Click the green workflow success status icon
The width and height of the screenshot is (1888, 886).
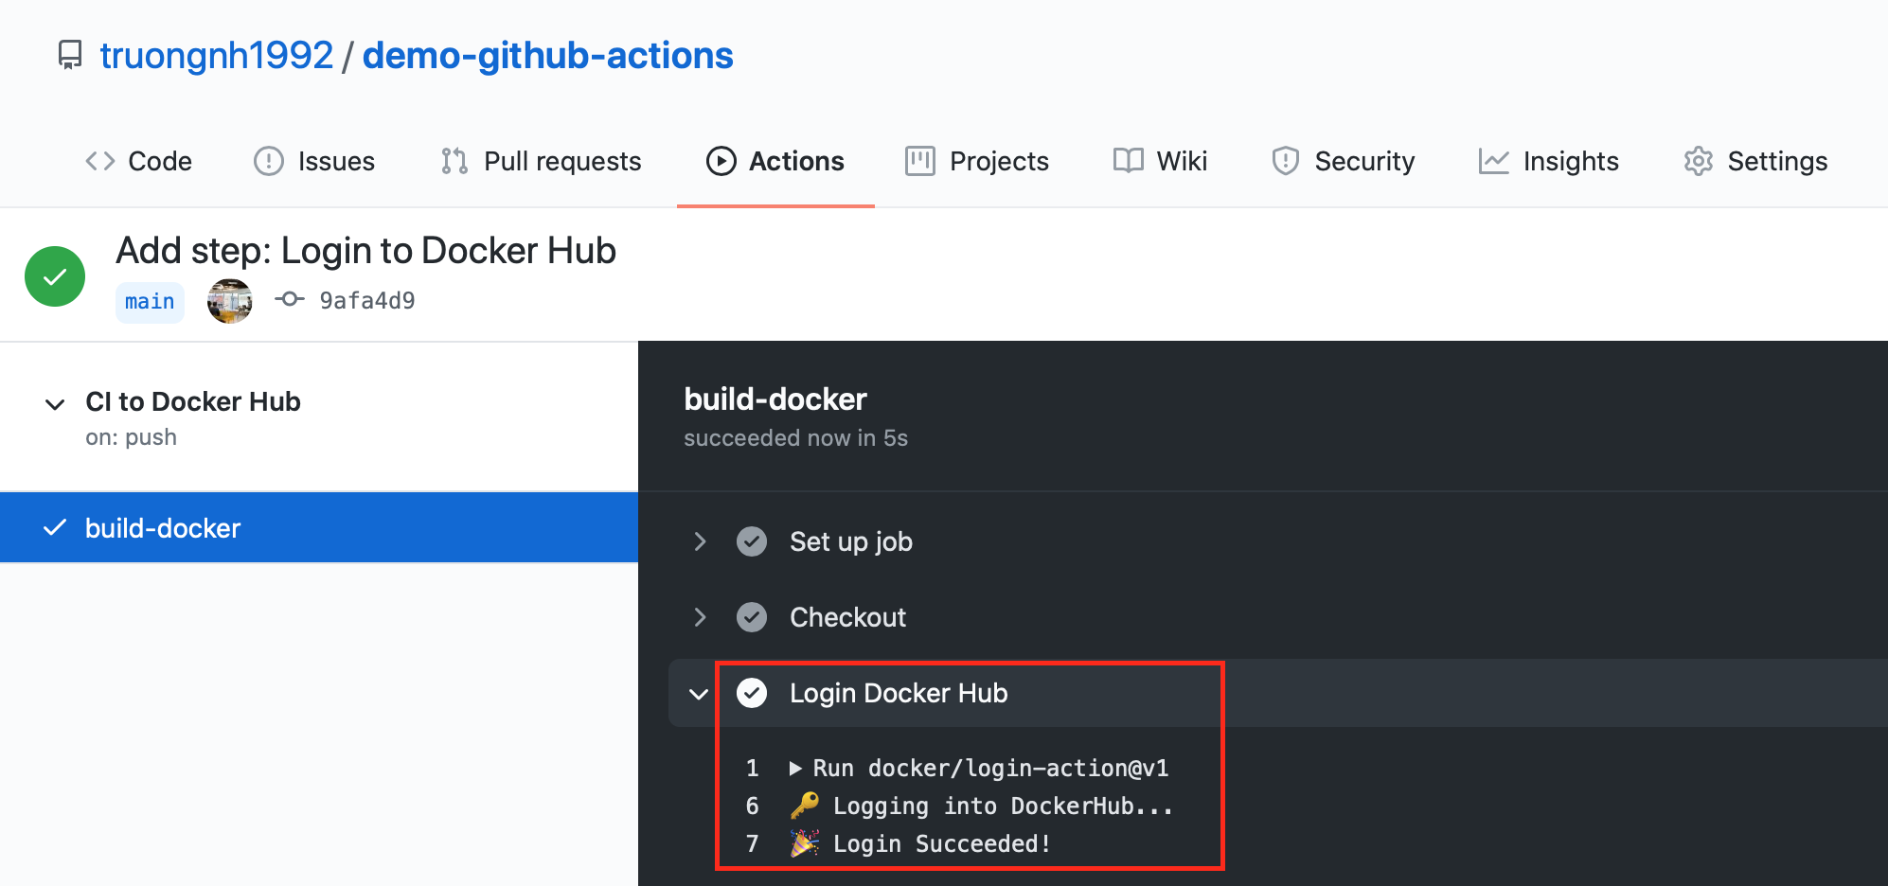[x=55, y=276]
